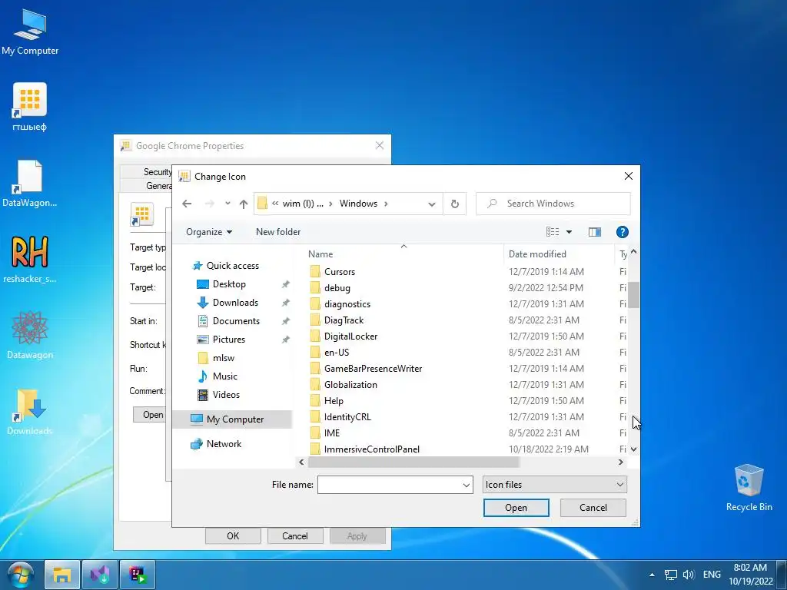The width and height of the screenshot is (787, 590).
Task: Click the vertical scrollbar down arrow
Action: point(633,449)
